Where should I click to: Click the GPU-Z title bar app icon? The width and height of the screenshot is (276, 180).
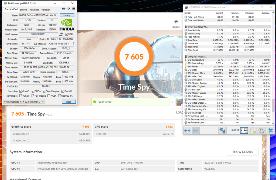tap(5, 3)
